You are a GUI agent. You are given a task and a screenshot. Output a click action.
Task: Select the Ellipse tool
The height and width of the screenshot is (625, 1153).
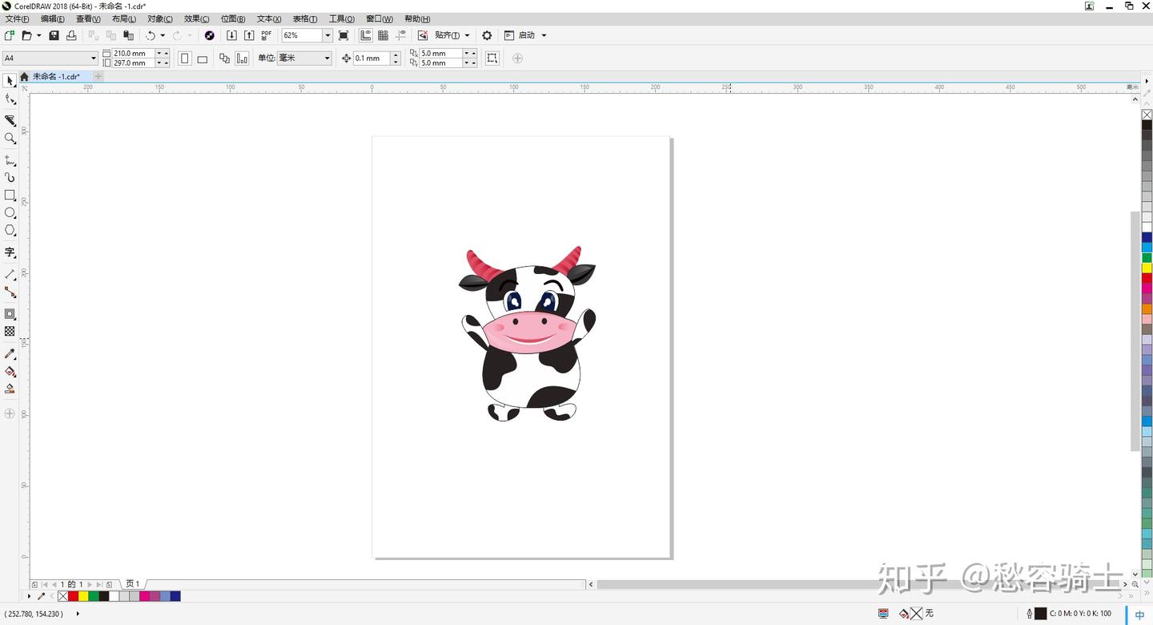(10, 212)
